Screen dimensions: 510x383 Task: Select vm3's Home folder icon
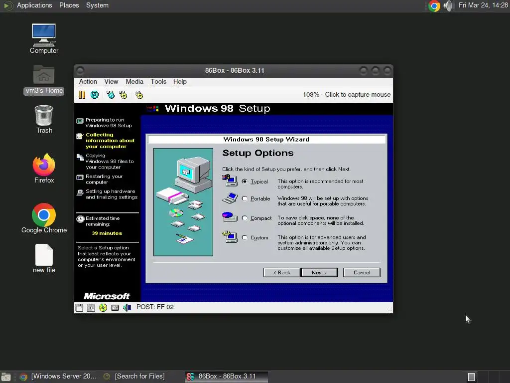pos(44,80)
